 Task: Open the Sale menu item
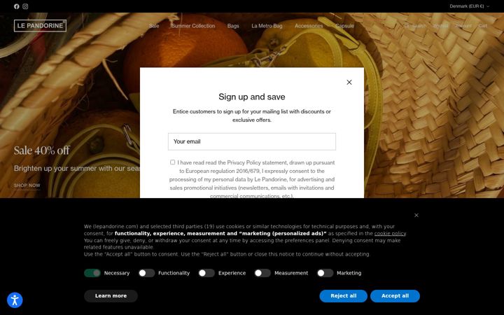pos(154,26)
